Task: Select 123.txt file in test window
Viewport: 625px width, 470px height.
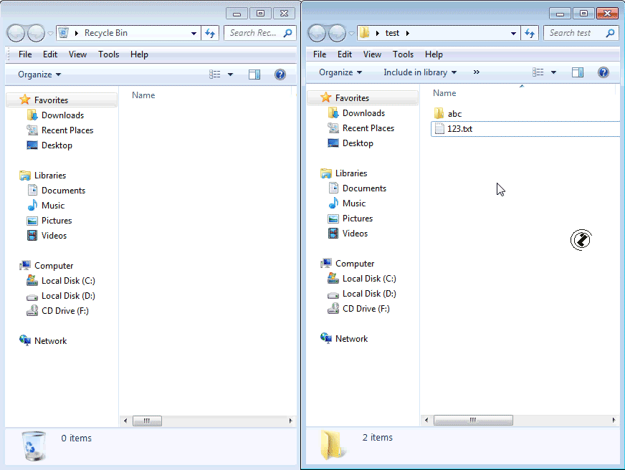Action: point(525,129)
